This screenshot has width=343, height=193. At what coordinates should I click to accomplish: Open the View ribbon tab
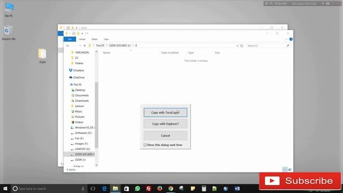[106, 39]
